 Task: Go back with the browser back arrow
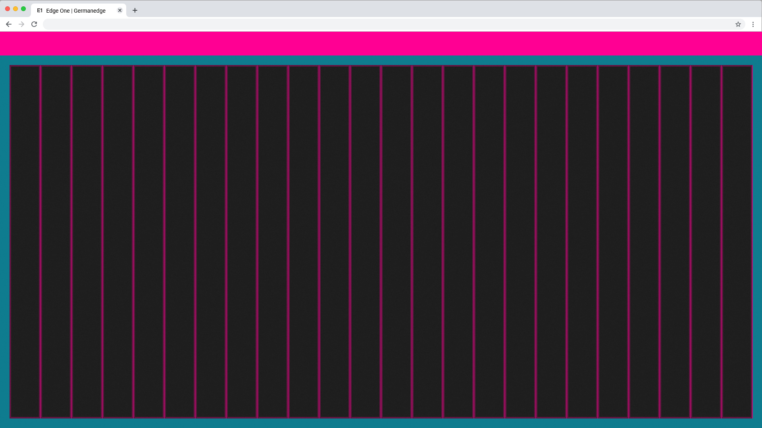pos(9,24)
